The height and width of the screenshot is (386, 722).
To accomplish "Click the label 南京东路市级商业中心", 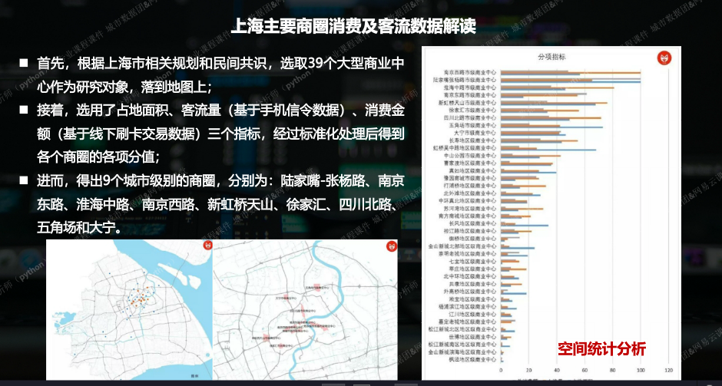I will pos(469,95).
